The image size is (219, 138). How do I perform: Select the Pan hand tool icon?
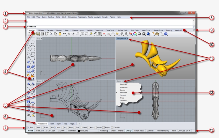[x=69, y=34]
